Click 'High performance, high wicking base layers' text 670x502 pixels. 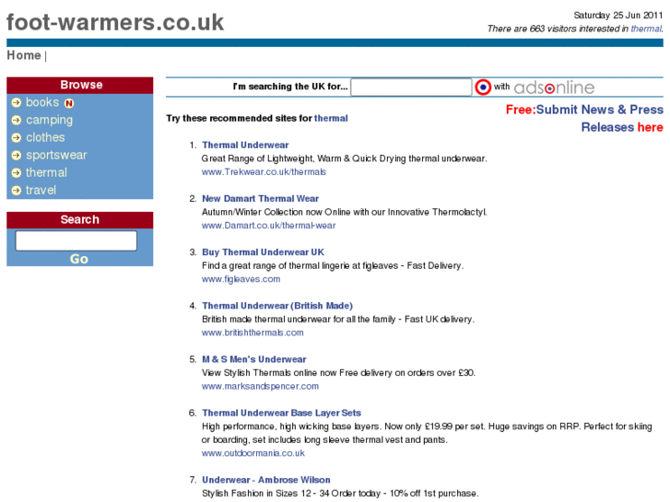427,433
